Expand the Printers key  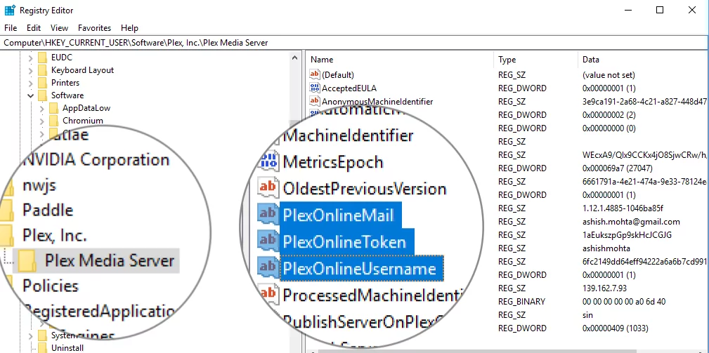tap(30, 84)
